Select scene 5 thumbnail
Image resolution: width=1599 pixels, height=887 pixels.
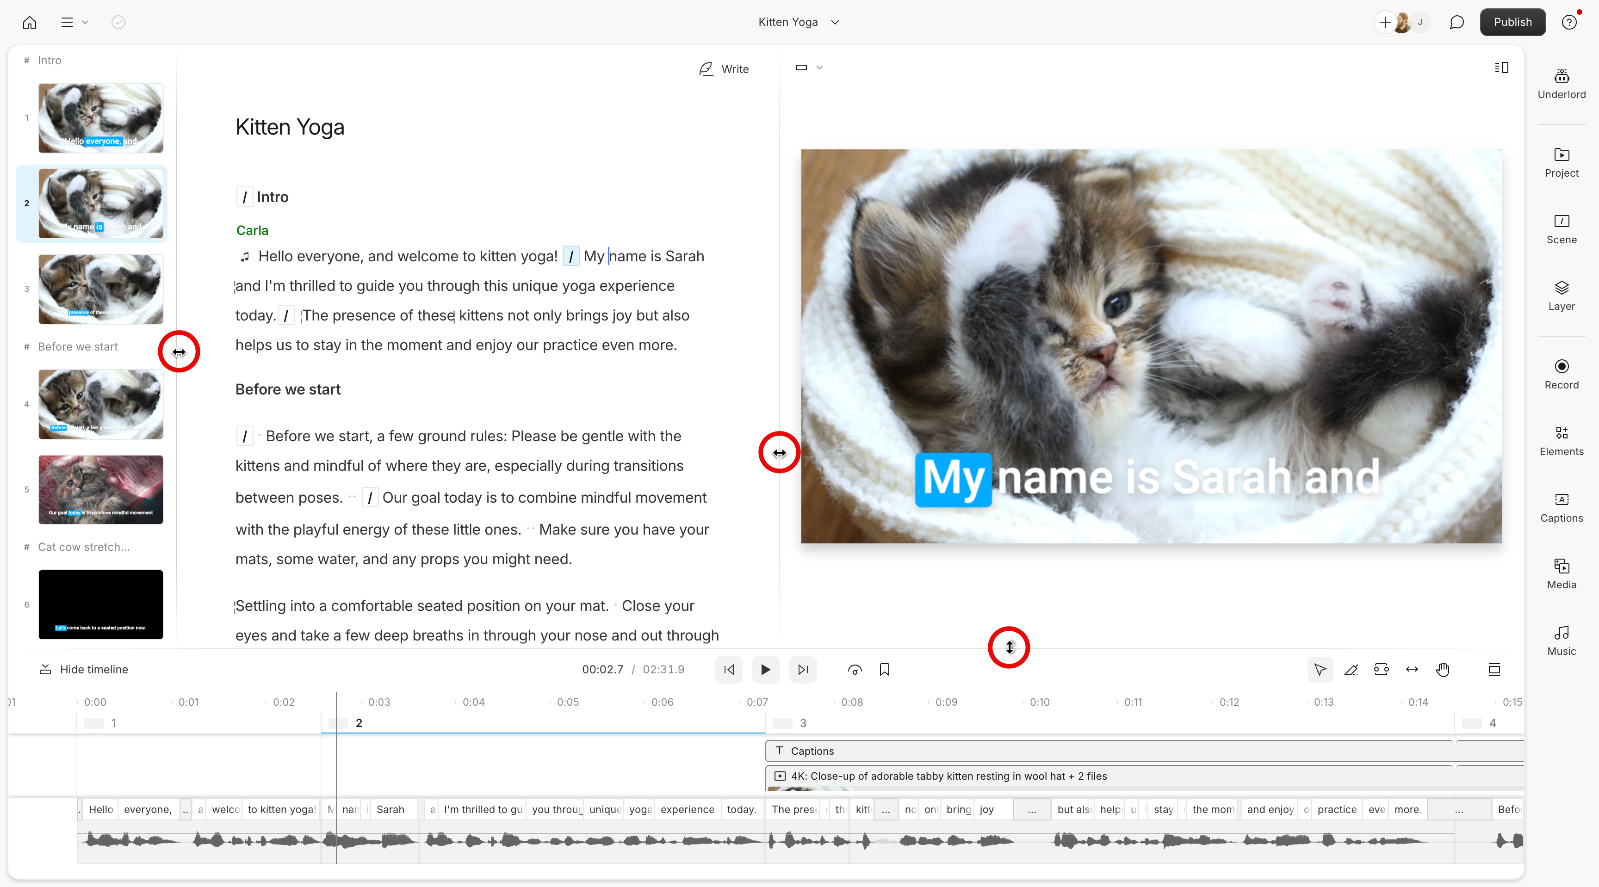click(x=100, y=490)
